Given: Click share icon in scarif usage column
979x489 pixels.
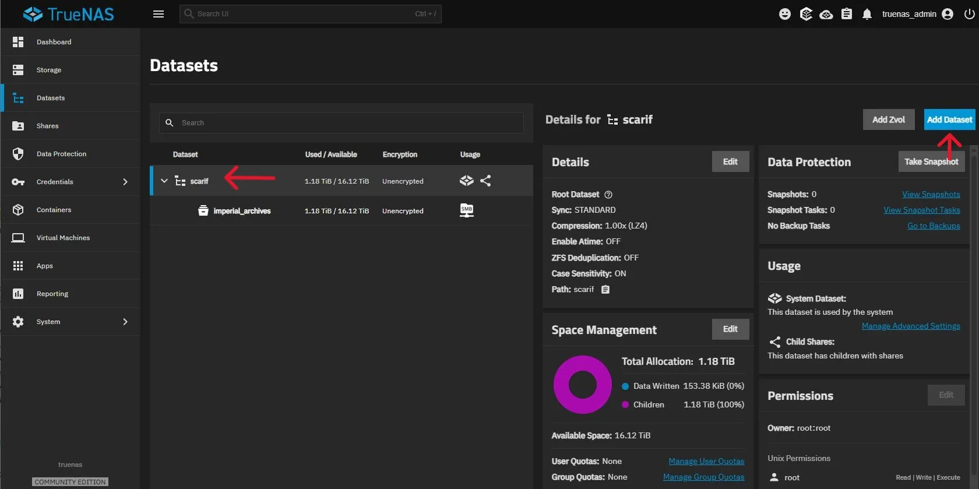Looking at the screenshot, I should (485, 181).
